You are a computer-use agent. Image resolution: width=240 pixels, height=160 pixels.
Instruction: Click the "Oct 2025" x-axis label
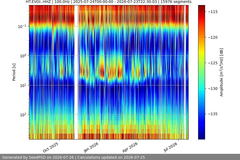[51, 147]
